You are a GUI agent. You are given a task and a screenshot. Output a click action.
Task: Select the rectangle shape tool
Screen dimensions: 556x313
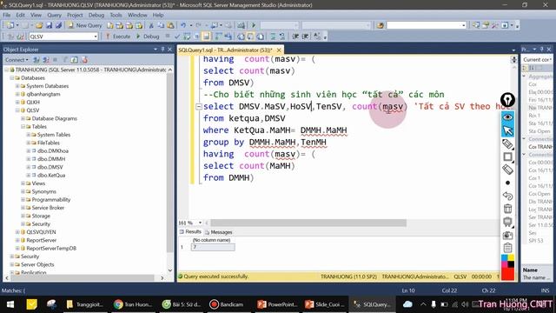point(507,156)
